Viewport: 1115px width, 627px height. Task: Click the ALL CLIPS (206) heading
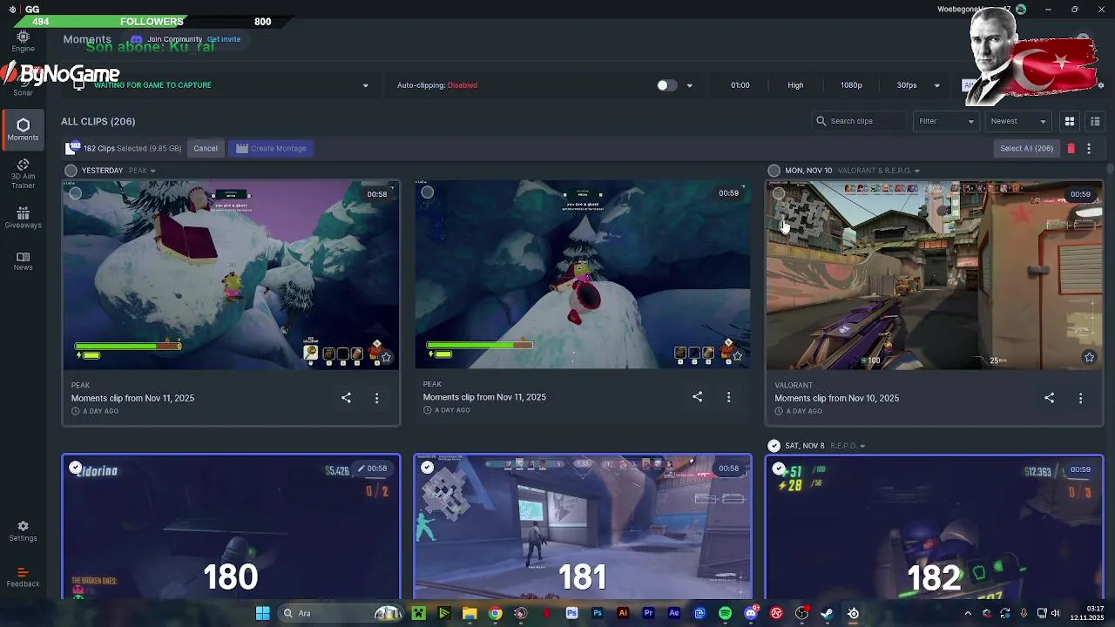coord(98,121)
